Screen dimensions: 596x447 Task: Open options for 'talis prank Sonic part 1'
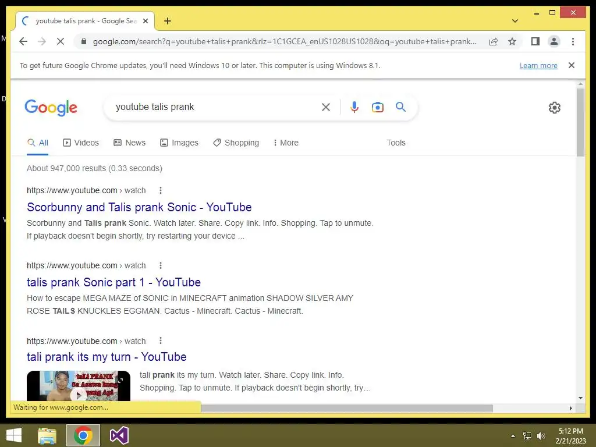[x=161, y=265]
